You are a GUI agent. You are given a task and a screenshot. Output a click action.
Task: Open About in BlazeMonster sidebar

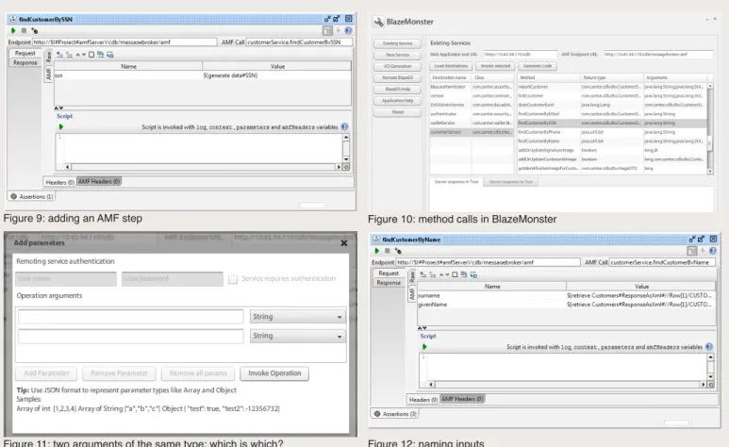[x=398, y=112]
